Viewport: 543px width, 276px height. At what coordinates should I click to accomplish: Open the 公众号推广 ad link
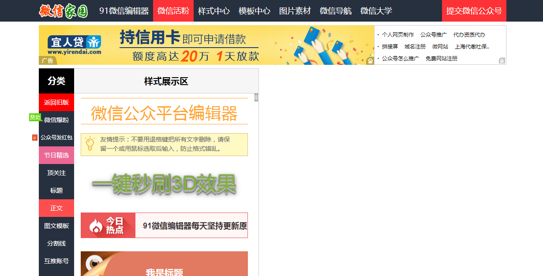[434, 34]
